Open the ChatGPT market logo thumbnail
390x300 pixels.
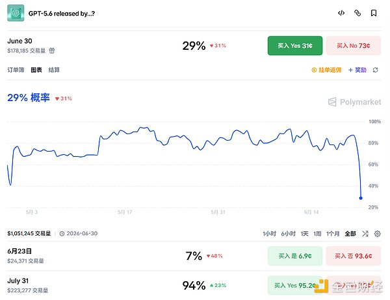(16, 13)
